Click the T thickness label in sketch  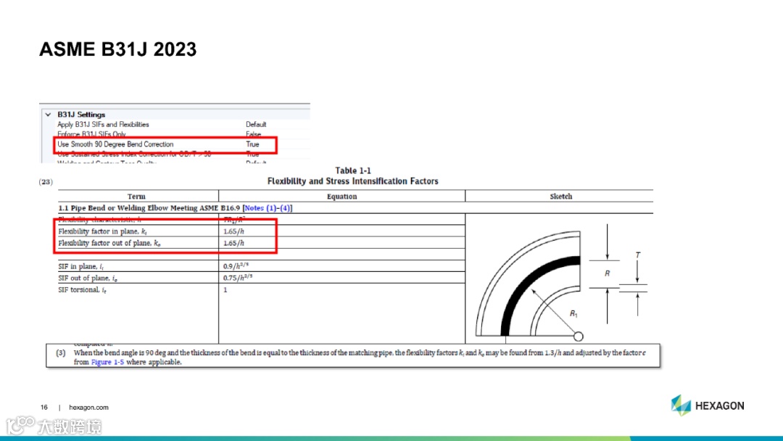pos(637,255)
